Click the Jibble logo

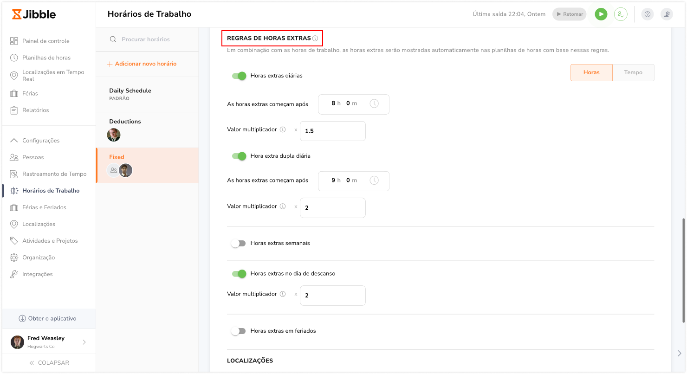[x=34, y=14]
